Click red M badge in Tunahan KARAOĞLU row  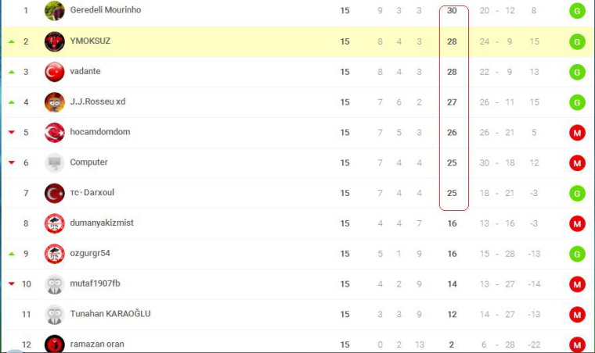tap(577, 315)
